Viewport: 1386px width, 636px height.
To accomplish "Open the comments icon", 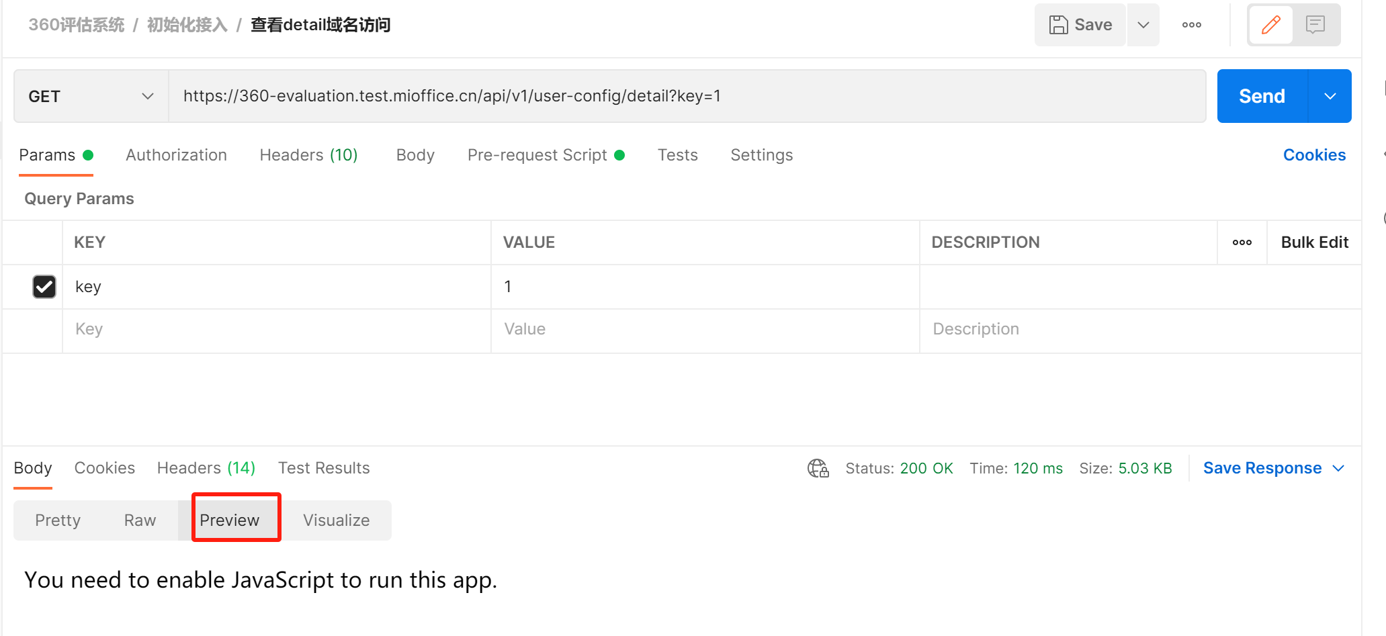I will 1315,25.
